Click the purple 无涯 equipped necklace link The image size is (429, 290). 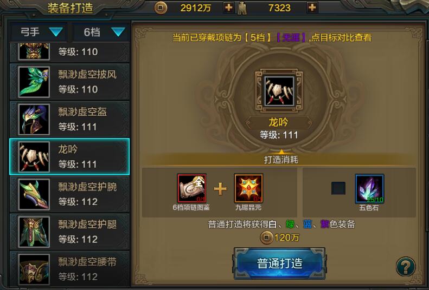[291, 37]
